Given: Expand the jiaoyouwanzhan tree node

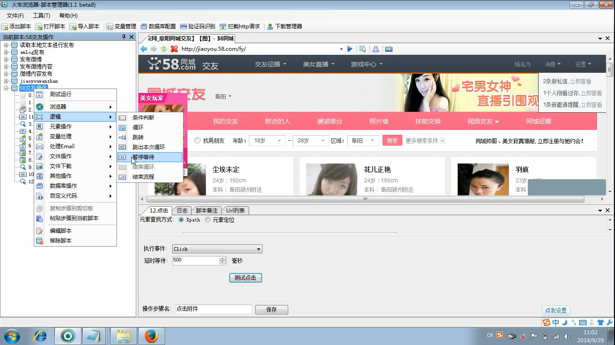Looking at the screenshot, I should 6,81.
